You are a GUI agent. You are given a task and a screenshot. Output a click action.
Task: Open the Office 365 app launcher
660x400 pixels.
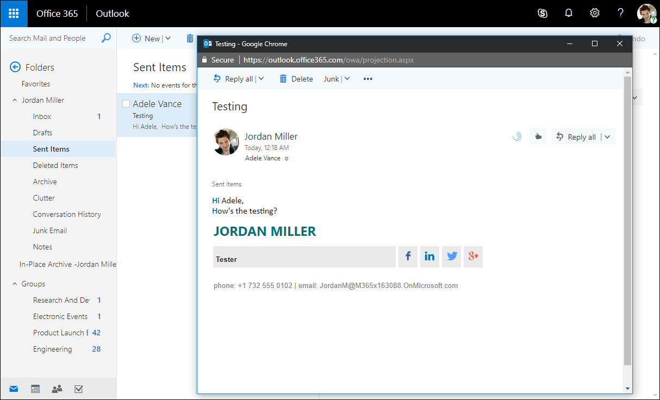(x=14, y=14)
